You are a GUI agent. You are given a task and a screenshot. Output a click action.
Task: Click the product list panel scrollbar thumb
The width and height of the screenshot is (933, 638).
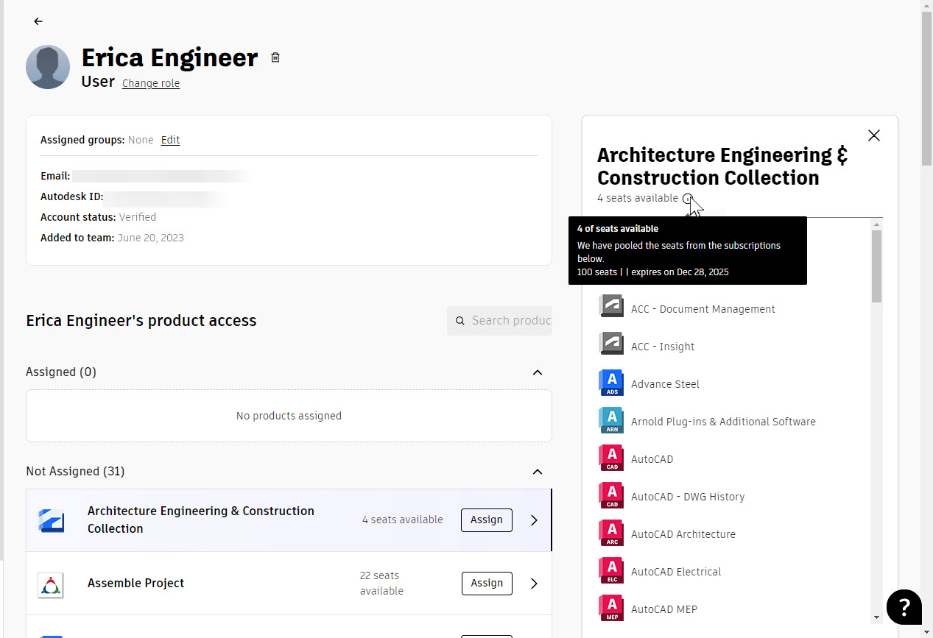876,266
